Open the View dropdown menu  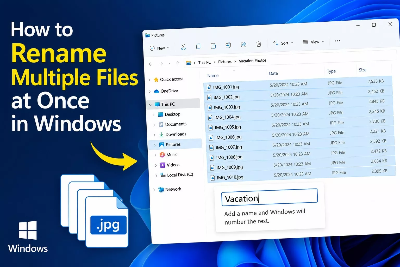[314, 42]
